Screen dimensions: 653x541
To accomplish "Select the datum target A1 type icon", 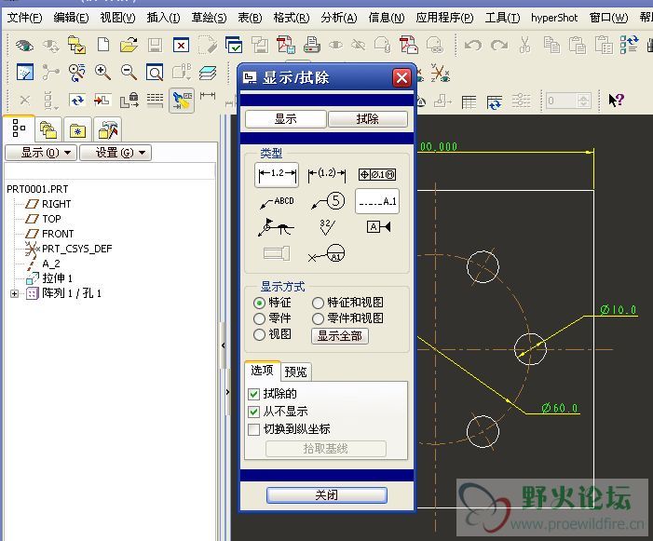I will point(326,253).
